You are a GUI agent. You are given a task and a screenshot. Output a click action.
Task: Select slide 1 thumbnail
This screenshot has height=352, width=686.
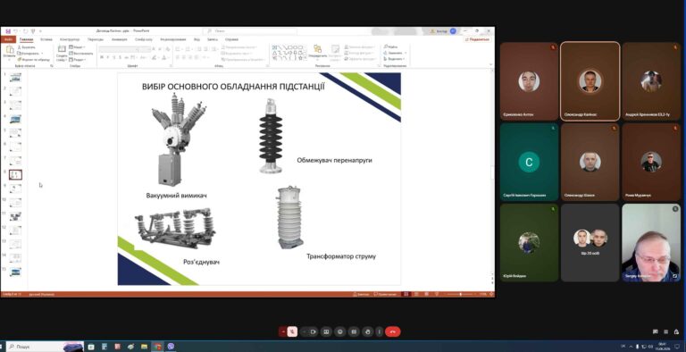pos(15,78)
